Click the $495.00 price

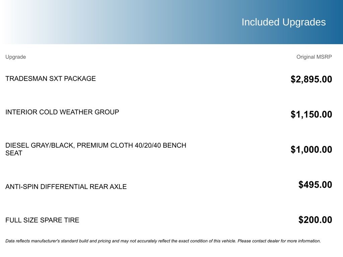click(x=315, y=185)
